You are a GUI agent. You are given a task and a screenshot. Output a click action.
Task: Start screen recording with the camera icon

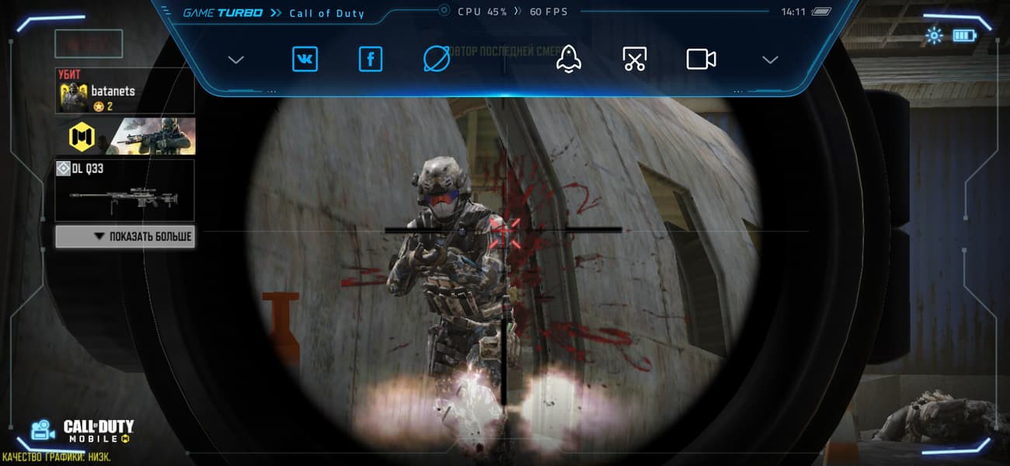point(701,59)
